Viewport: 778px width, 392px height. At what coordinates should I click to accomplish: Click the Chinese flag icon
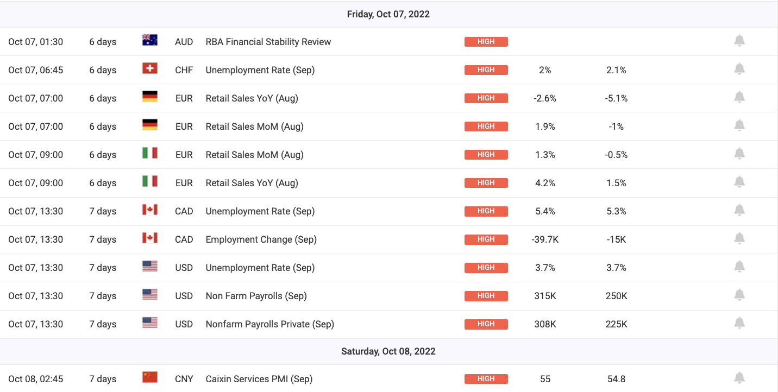pyautogui.click(x=149, y=377)
